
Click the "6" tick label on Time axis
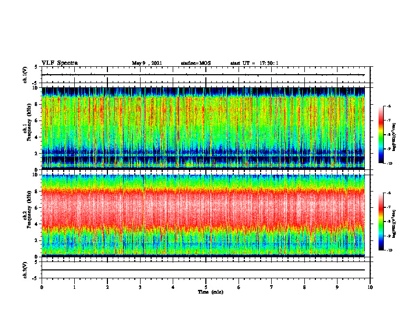(x=239, y=287)
